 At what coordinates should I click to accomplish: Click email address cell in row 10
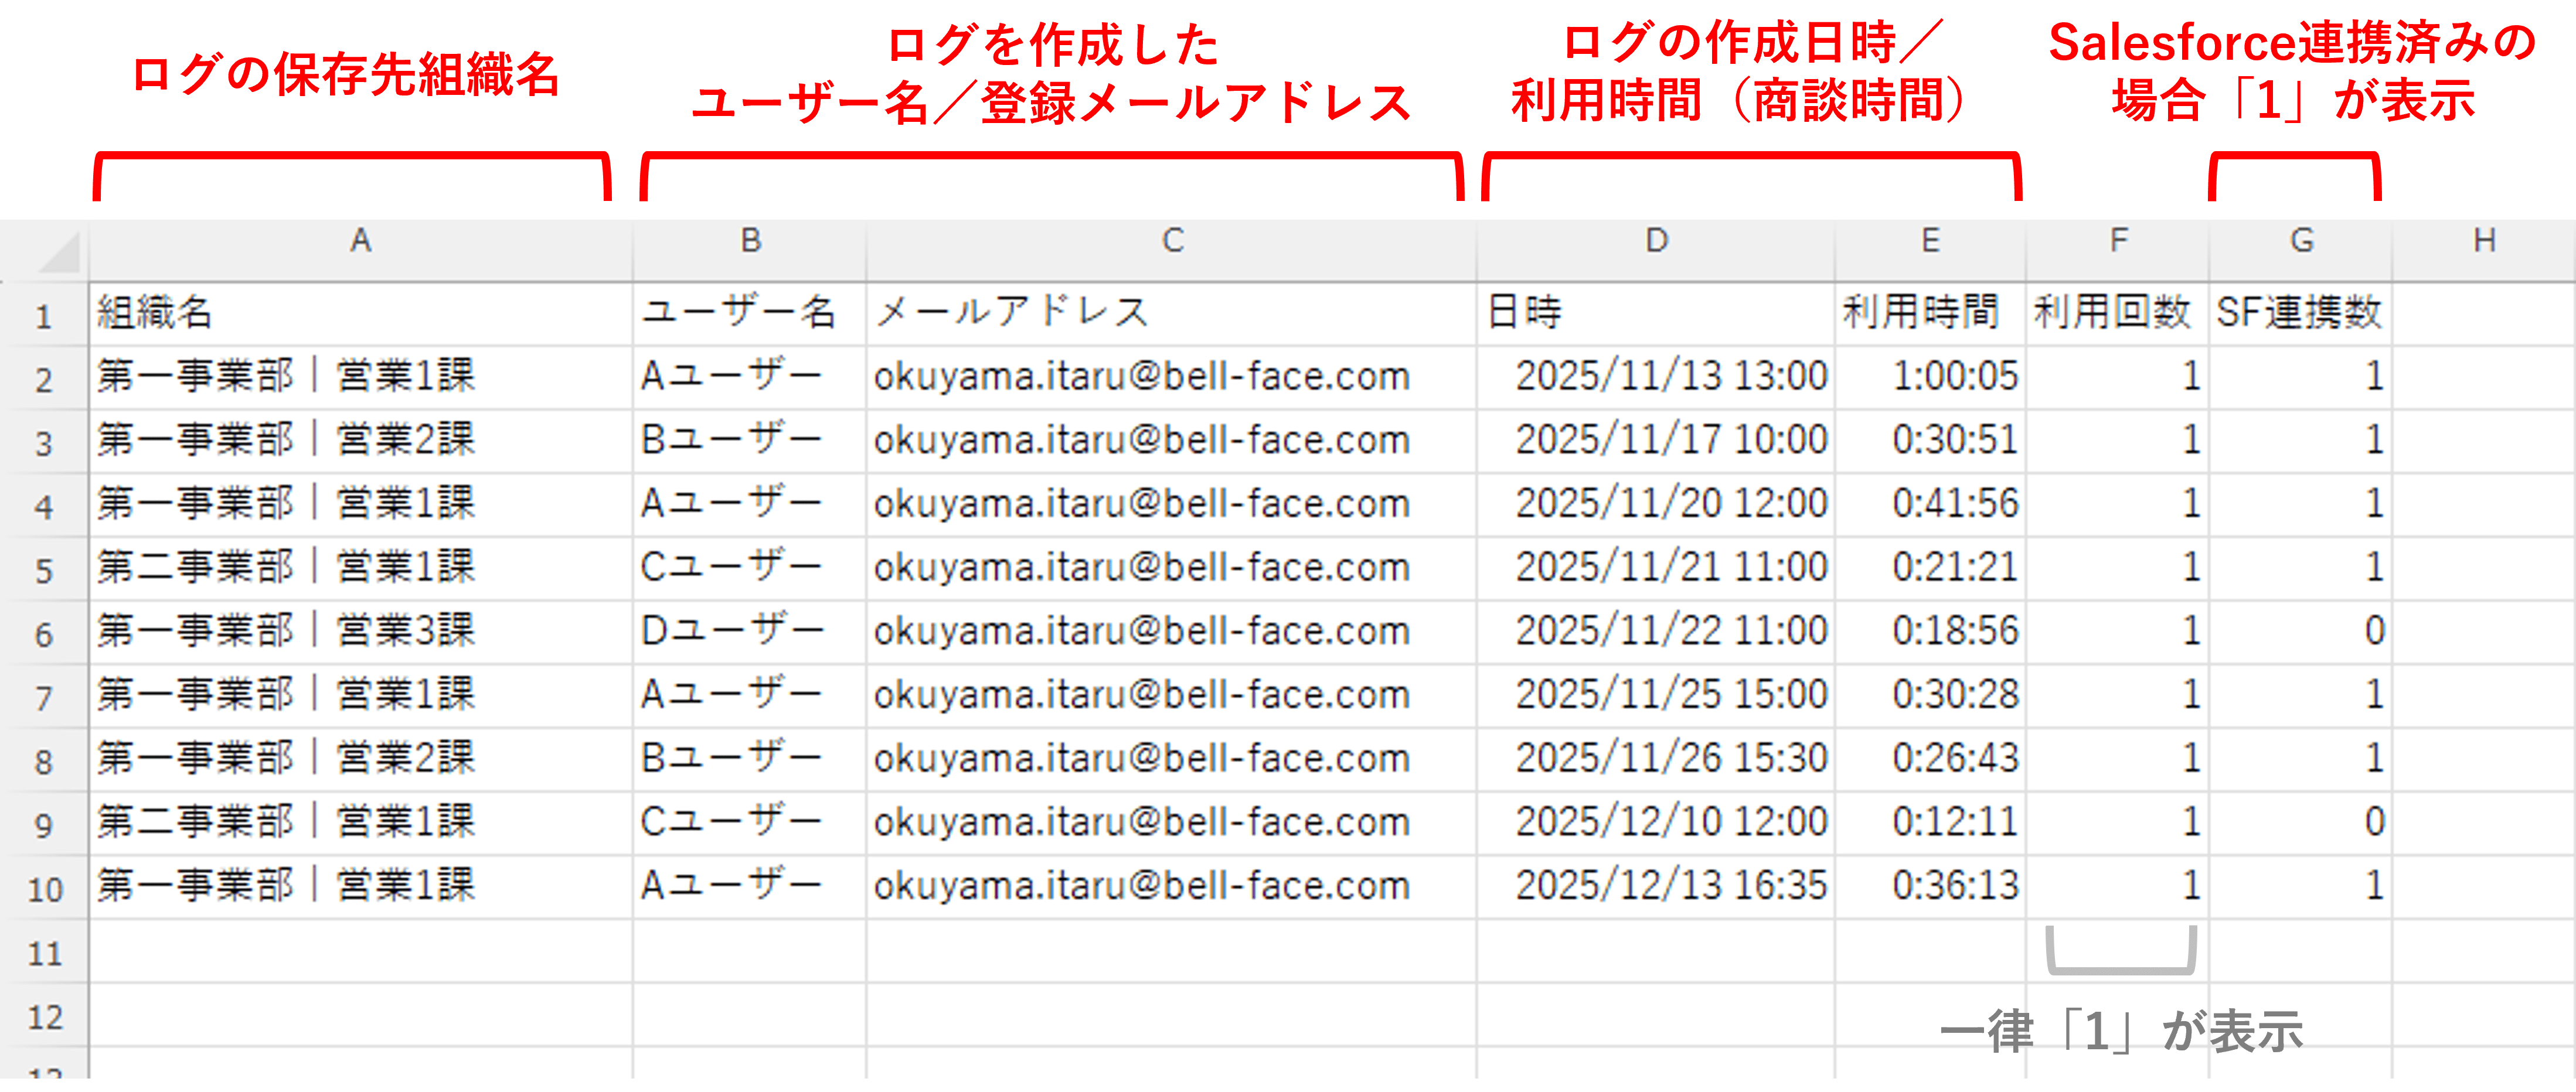1141,886
